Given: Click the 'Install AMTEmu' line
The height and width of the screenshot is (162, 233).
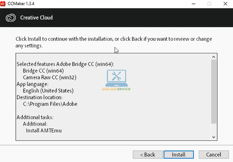Looking at the screenshot, I should [44, 131].
